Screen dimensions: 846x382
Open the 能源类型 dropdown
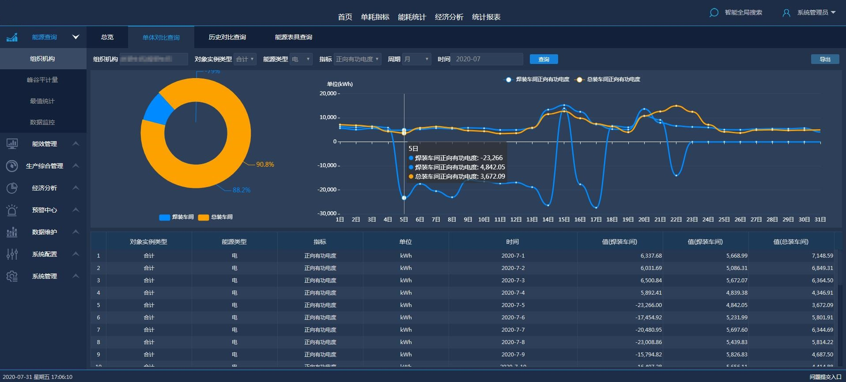[x=301, y=59]
